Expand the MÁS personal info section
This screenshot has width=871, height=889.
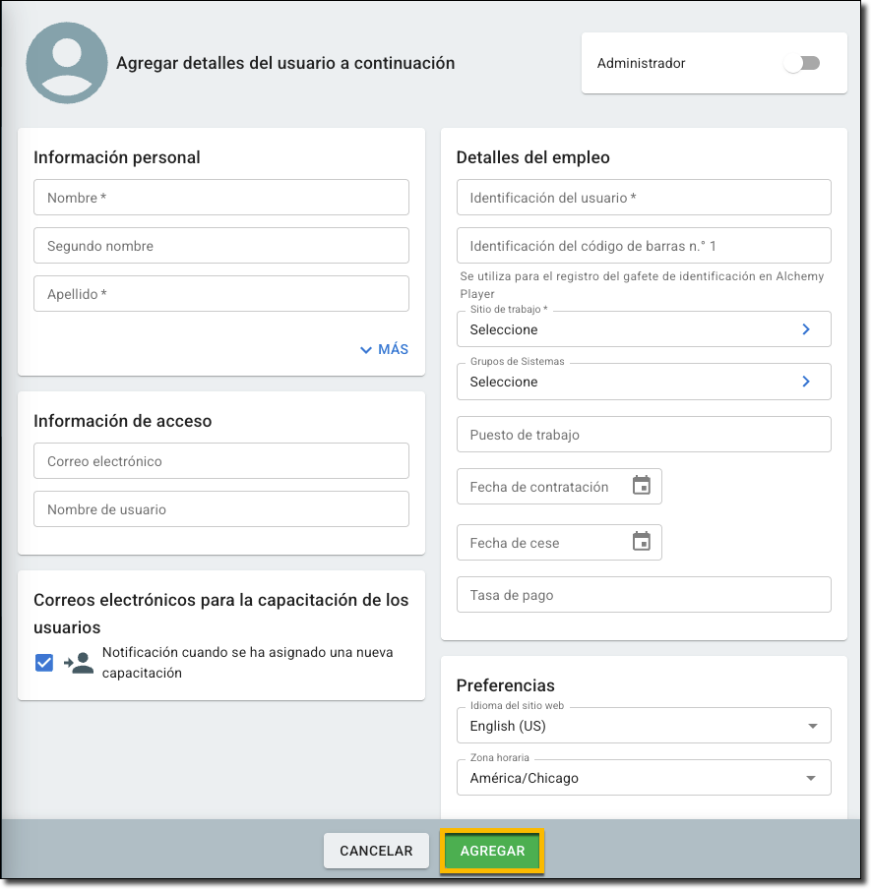[x=384, y=349]
